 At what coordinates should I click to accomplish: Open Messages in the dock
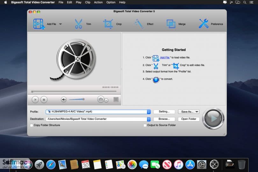(x=144, y=164)
